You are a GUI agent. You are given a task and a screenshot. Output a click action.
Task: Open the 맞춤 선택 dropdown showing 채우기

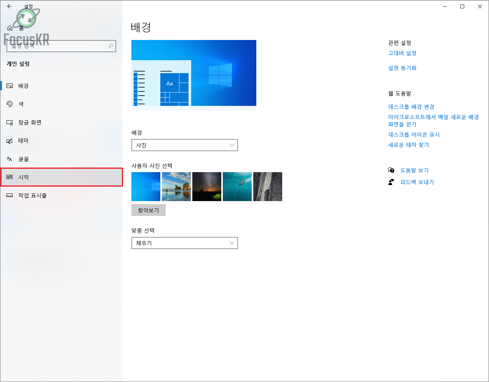[x=185, y=243]
